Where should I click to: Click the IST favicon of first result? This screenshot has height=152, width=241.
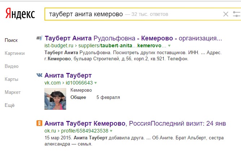tap(39, 38)
